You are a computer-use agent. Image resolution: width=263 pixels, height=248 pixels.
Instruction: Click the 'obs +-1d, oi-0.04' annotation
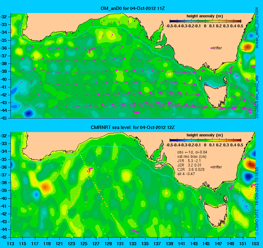pyautogui.click(x=192, y=152)
